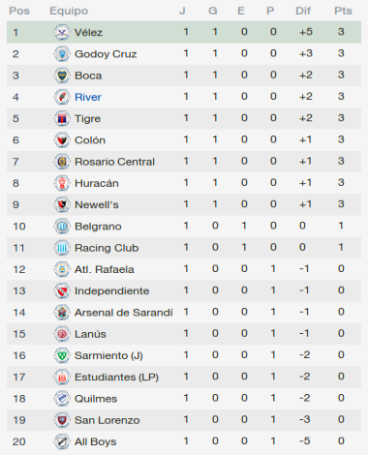
Task: Sort by the Pts column header
Action: click(343, 11)
